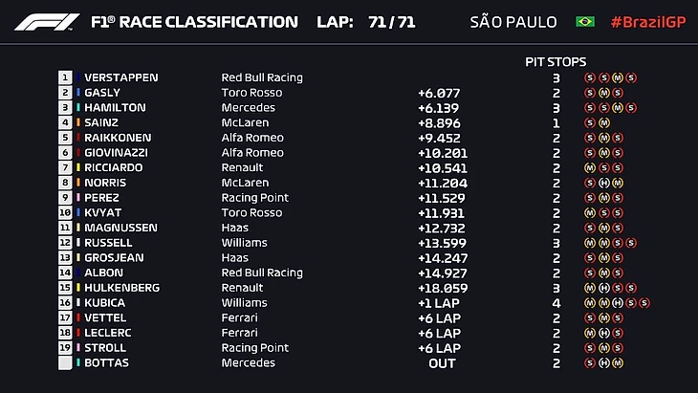
Task: Select the PIT STOPS column header
Action: [556, 61]
